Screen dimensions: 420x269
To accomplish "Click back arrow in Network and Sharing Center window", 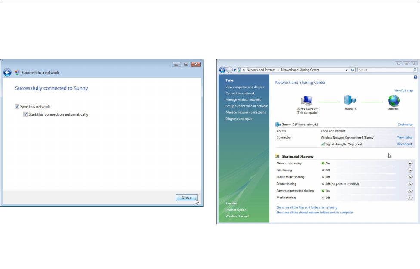I will tap(222, 70).
